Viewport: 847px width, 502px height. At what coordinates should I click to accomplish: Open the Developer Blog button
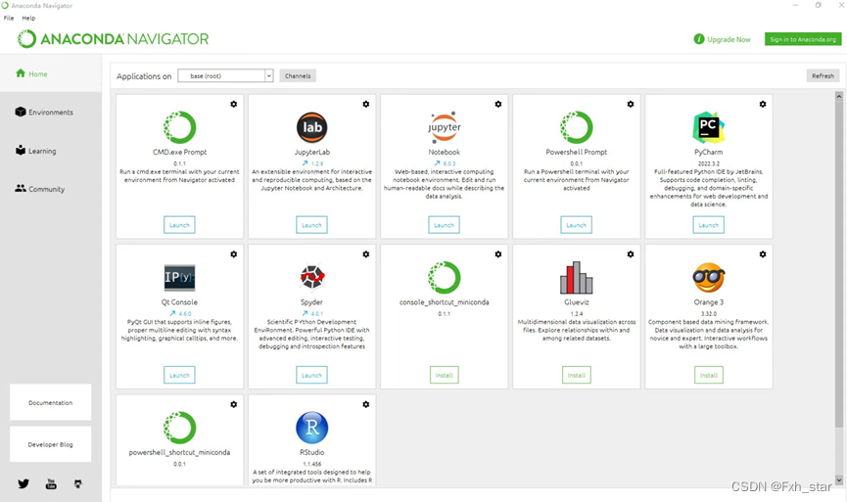(x=50, y=444)
